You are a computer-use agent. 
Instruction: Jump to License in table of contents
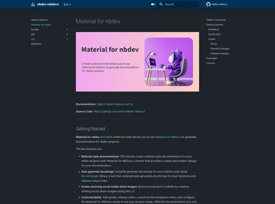[x=211, y=63]
